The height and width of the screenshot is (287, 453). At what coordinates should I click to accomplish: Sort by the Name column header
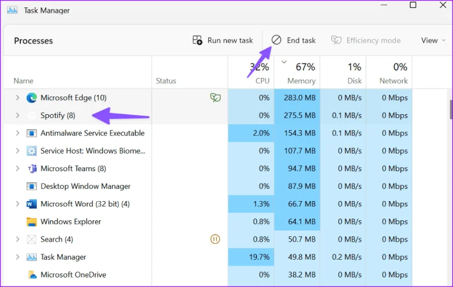tap(23, 81)
